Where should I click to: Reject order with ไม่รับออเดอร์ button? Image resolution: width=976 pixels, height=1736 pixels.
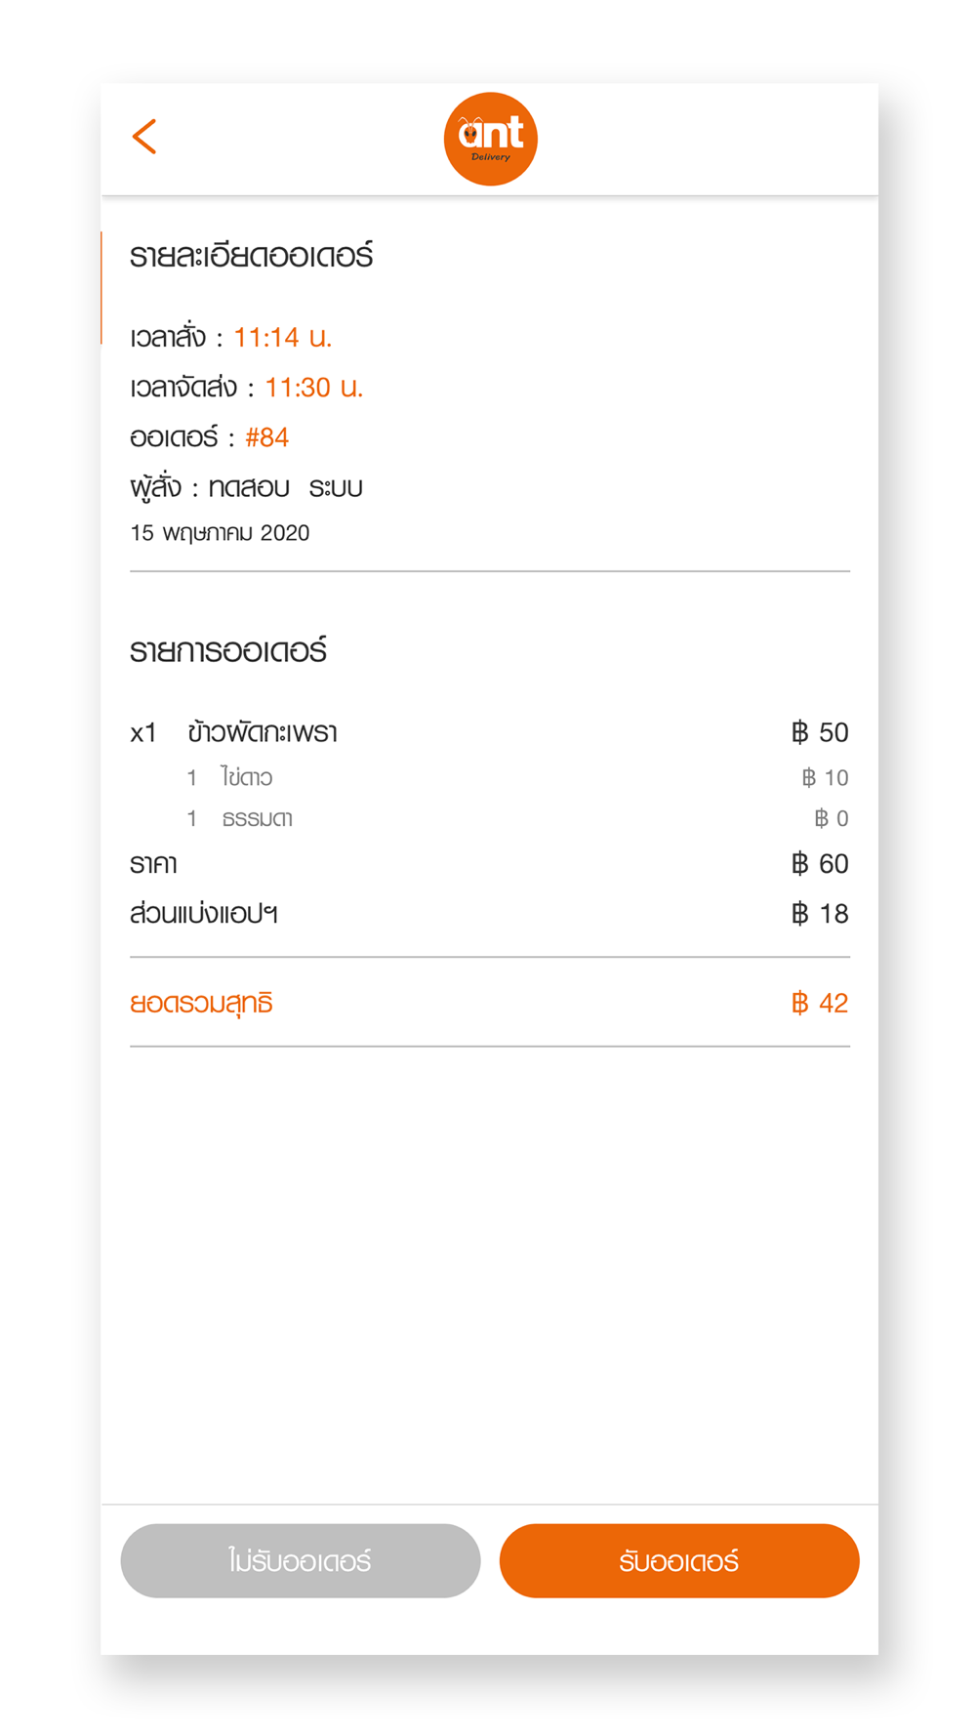(301, 1560)
